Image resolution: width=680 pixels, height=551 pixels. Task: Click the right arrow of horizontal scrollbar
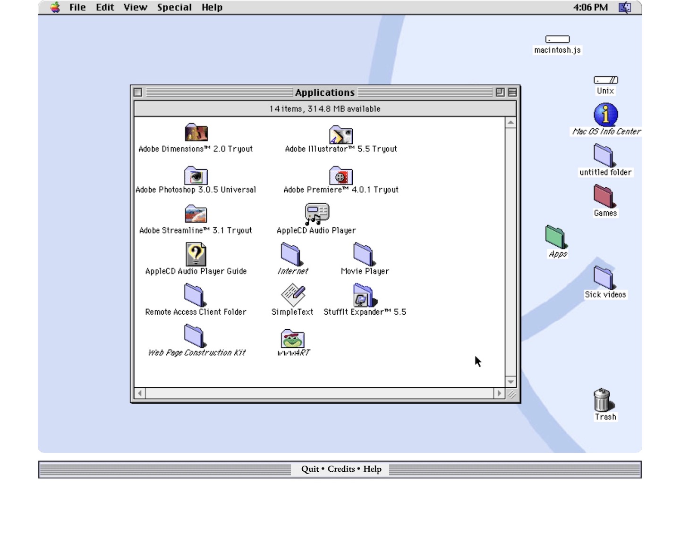point(499,393)
